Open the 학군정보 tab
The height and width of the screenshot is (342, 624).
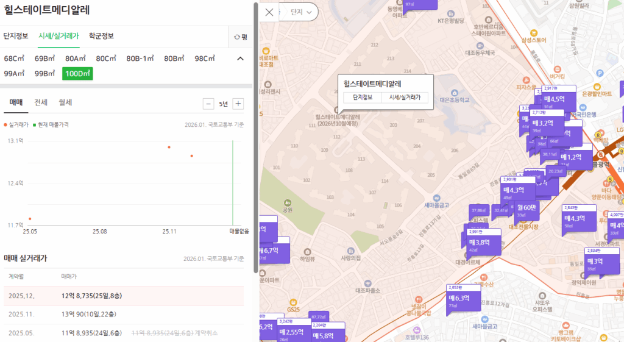[101, 36]
